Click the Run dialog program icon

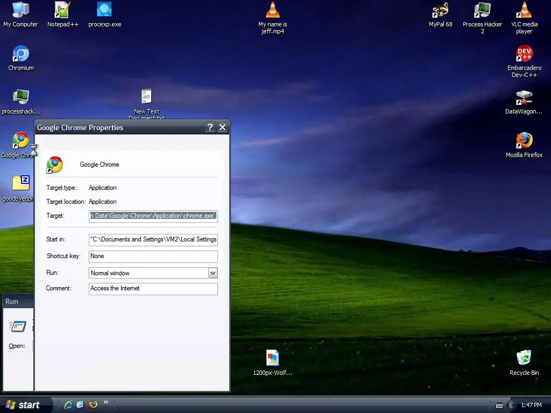(x=18, y=326)
